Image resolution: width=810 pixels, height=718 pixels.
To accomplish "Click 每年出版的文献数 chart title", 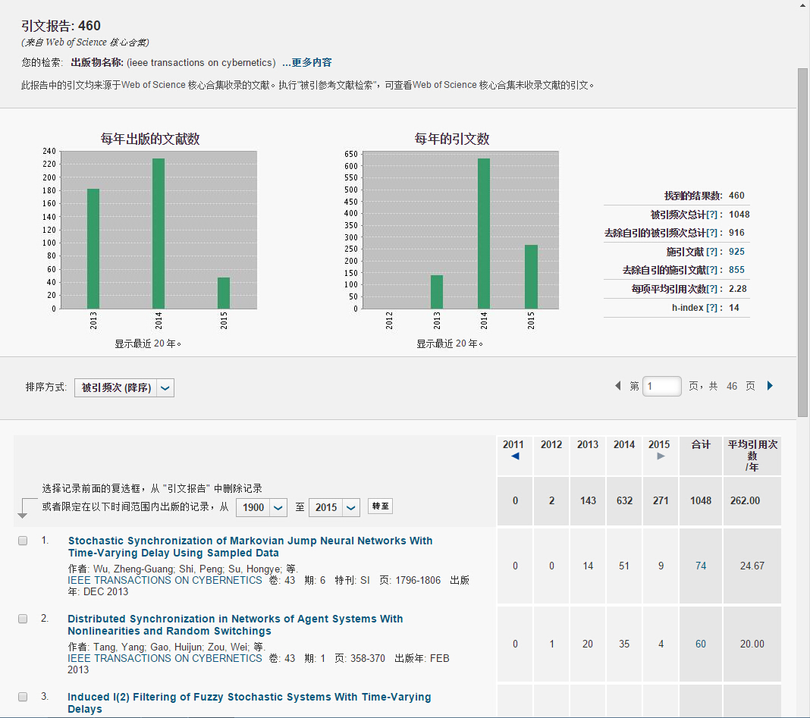I will [150, 139].
